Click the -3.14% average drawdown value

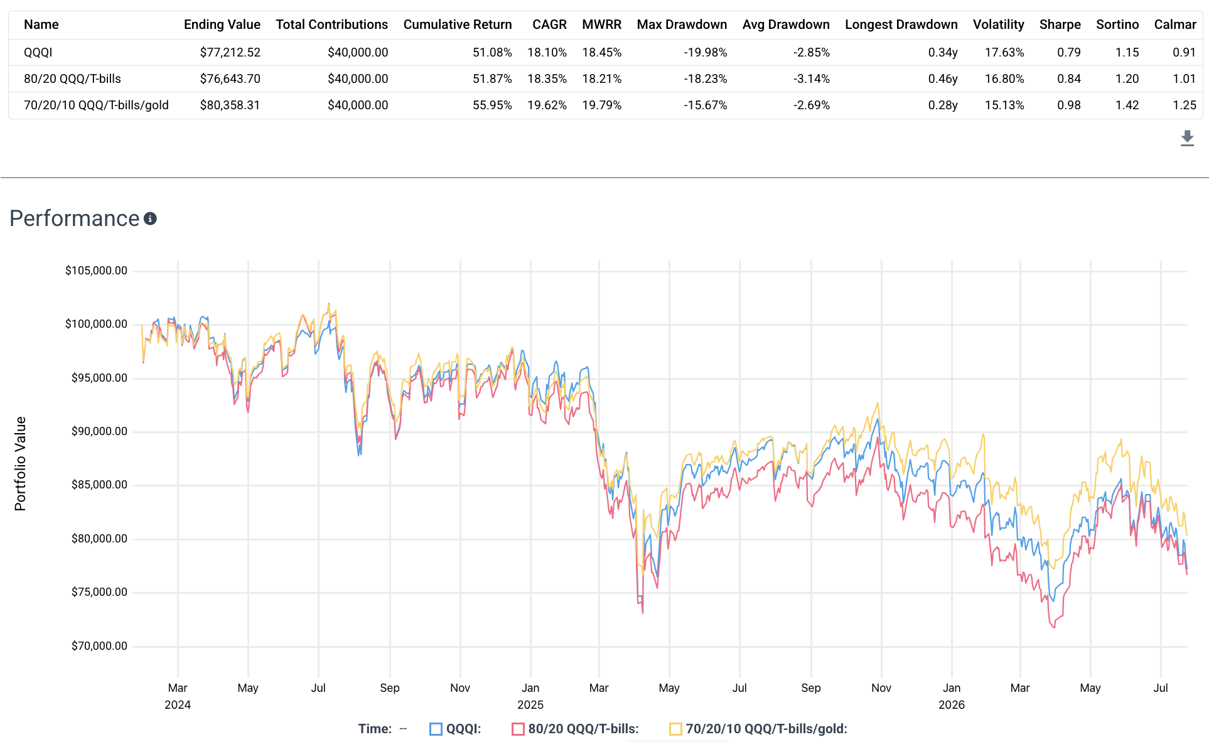[x=811, y=78]
